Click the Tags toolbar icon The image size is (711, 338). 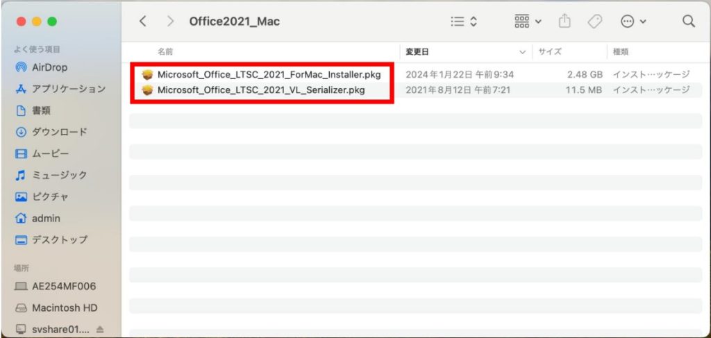594,22
